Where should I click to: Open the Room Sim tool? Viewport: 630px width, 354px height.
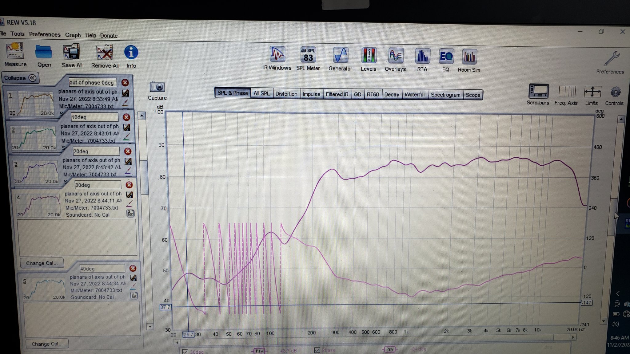469,57
